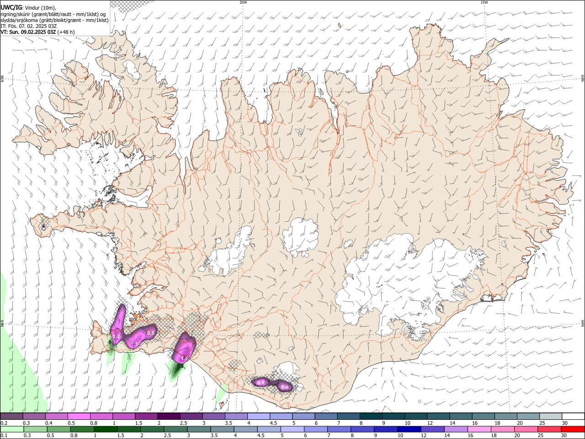Click the dark teal swatch between 9 and 10

tap(393, 417)
